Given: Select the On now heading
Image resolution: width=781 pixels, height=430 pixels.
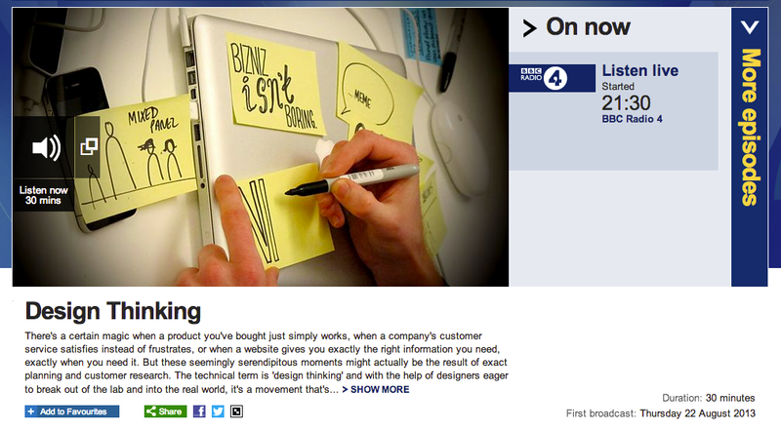Looking at the screenshot, I should (x=588, y=27).
